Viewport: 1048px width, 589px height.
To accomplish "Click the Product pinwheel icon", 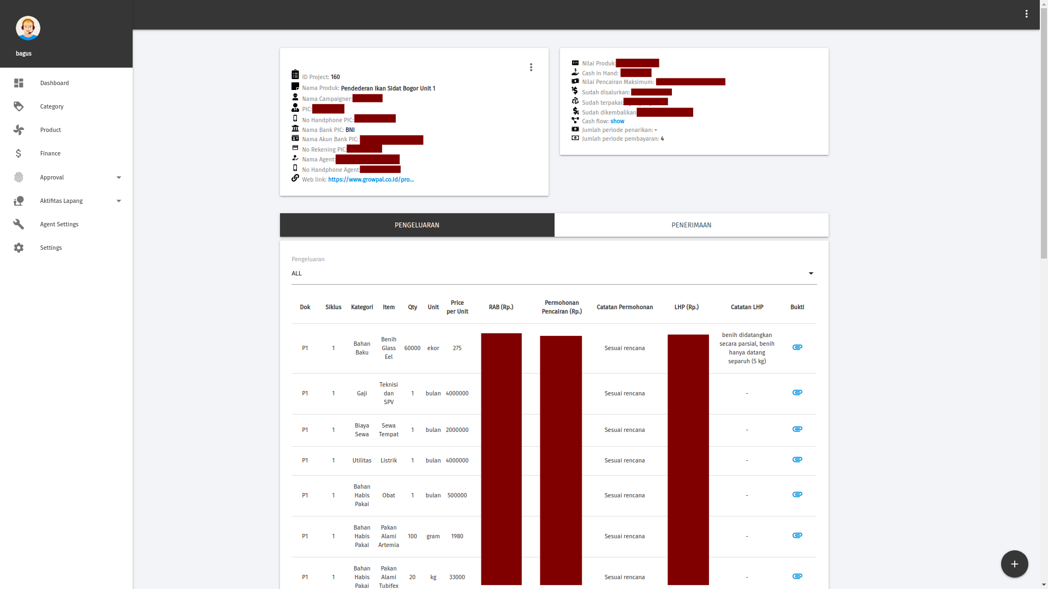I will [x=19, y=130].
